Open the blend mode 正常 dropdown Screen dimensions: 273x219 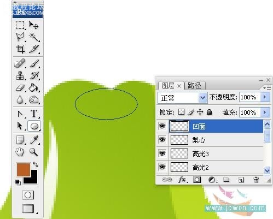(x=182, y=98)
